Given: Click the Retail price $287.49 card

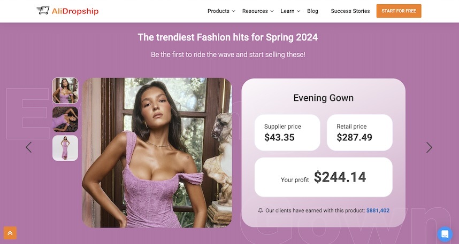Looking at the screenshot, I should 359,132.
